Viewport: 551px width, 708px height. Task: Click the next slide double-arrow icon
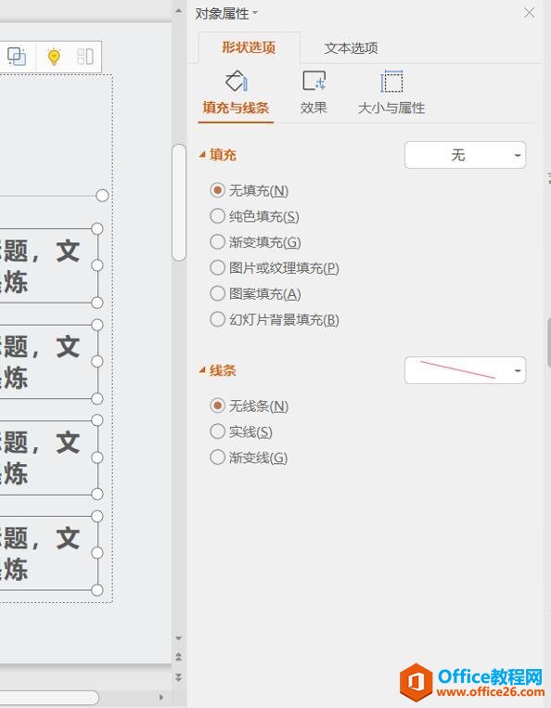[179, 676]
